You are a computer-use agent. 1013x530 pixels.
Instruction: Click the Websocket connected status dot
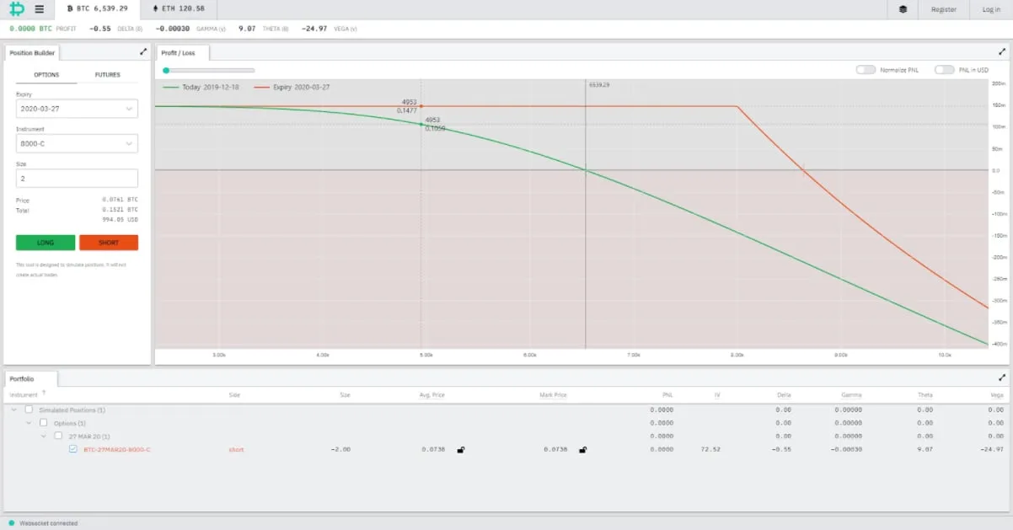click(11, 523)
